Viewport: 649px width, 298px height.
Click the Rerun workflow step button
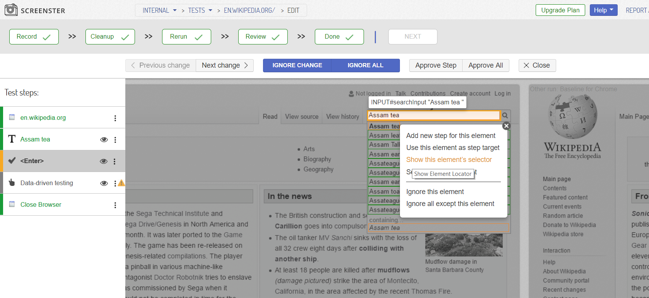pyautogui.click(x=186, y=37)
